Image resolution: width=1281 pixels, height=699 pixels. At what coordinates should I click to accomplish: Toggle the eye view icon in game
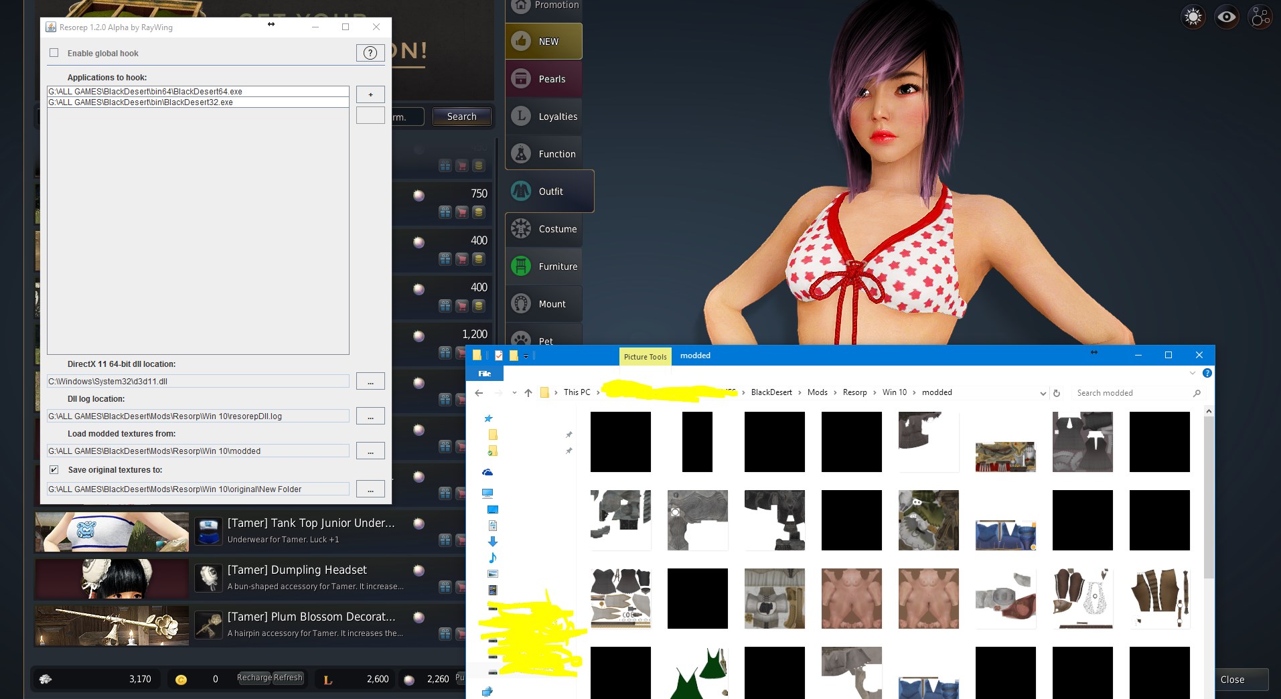1227,17
